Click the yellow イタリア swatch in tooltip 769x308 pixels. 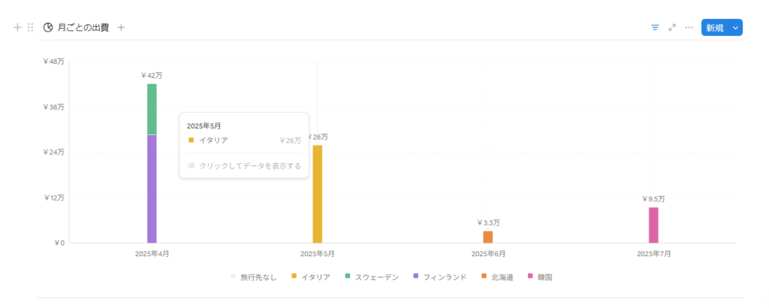tap(191, 140)
